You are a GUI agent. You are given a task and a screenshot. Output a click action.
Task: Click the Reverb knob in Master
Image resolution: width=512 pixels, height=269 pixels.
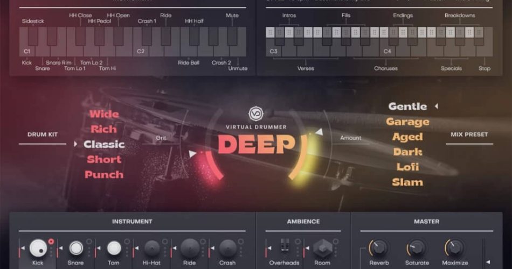[379, 248]
